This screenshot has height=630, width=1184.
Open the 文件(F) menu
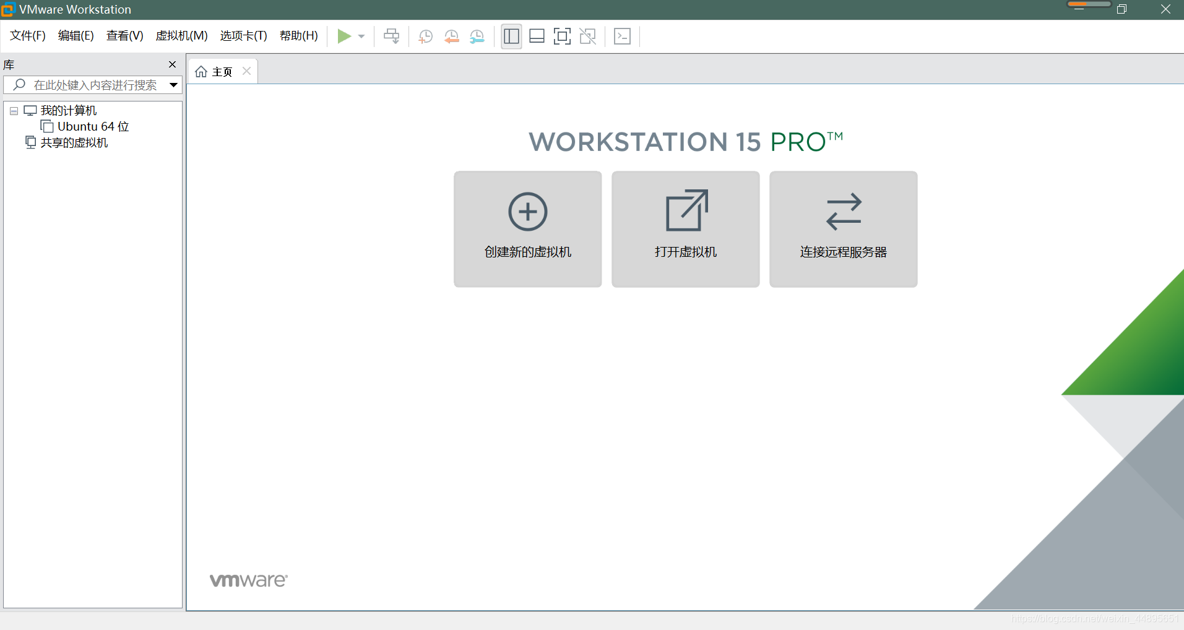pos(28,36)
